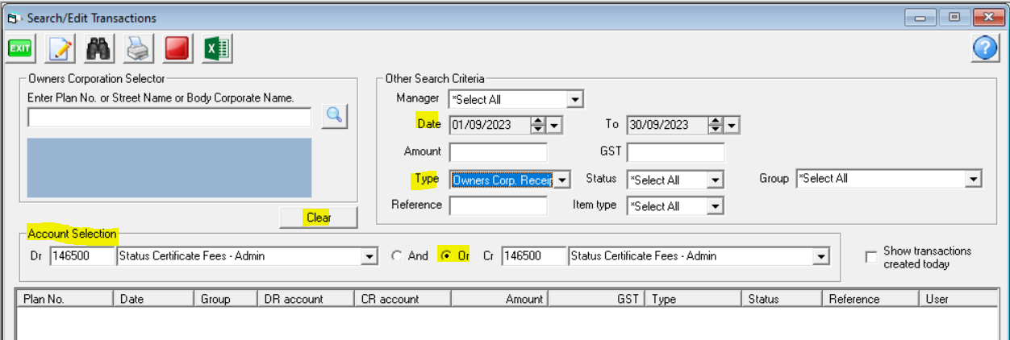Select the Or radio button
Viewport: 1010px width, 340px height.
pyautogui.click(x=447, y=256)
